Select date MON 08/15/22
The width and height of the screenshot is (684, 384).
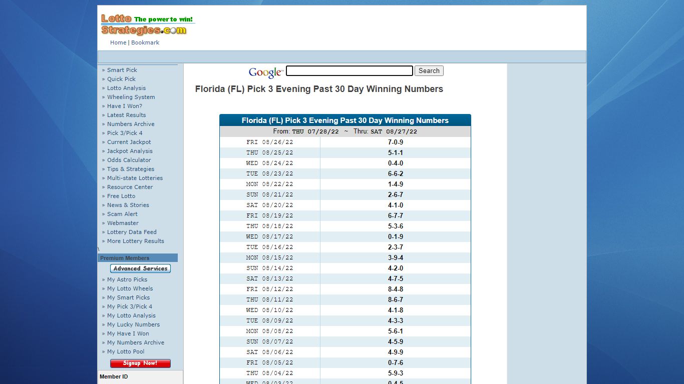tap(270, 257)
